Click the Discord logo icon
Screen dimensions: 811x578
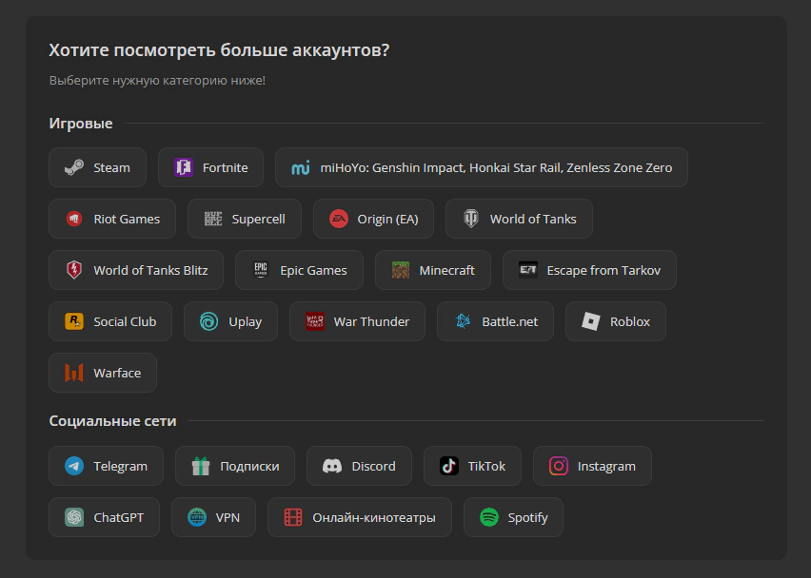pyautogui.click(x=332, y=466)
